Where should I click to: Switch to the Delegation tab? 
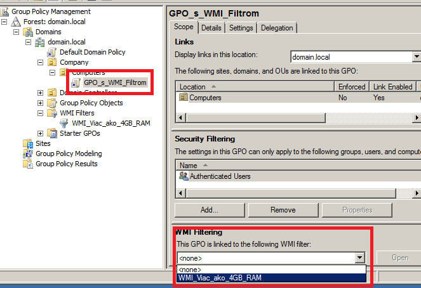[277, 28]
